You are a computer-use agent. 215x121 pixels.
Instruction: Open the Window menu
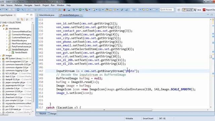60,5
